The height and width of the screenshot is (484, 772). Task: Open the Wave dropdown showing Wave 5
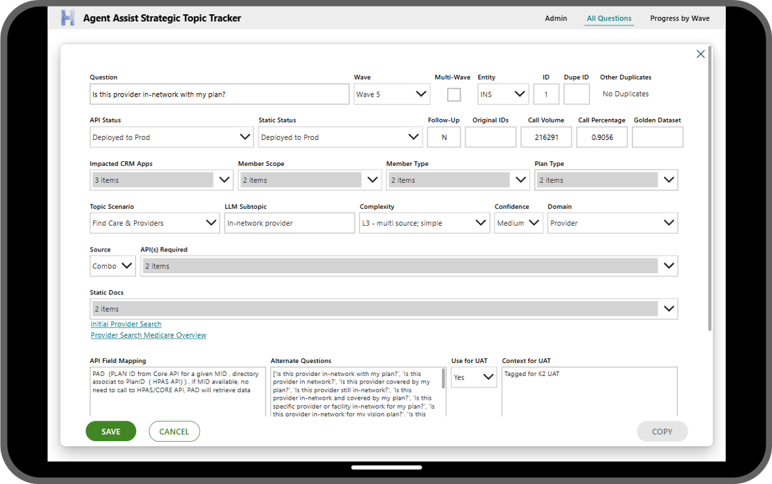[x=391, y=94]
